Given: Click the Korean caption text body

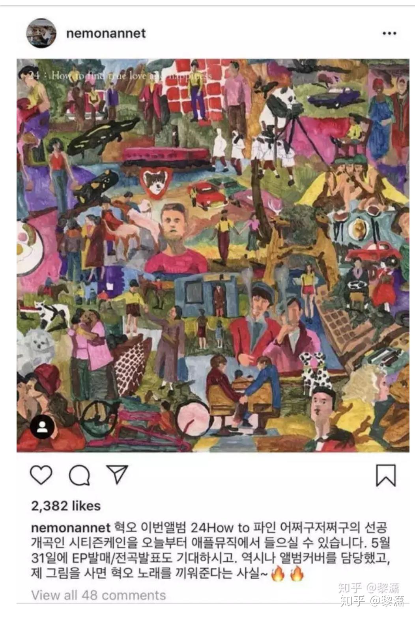Looking at the screenshot, I should click(210, 550).
